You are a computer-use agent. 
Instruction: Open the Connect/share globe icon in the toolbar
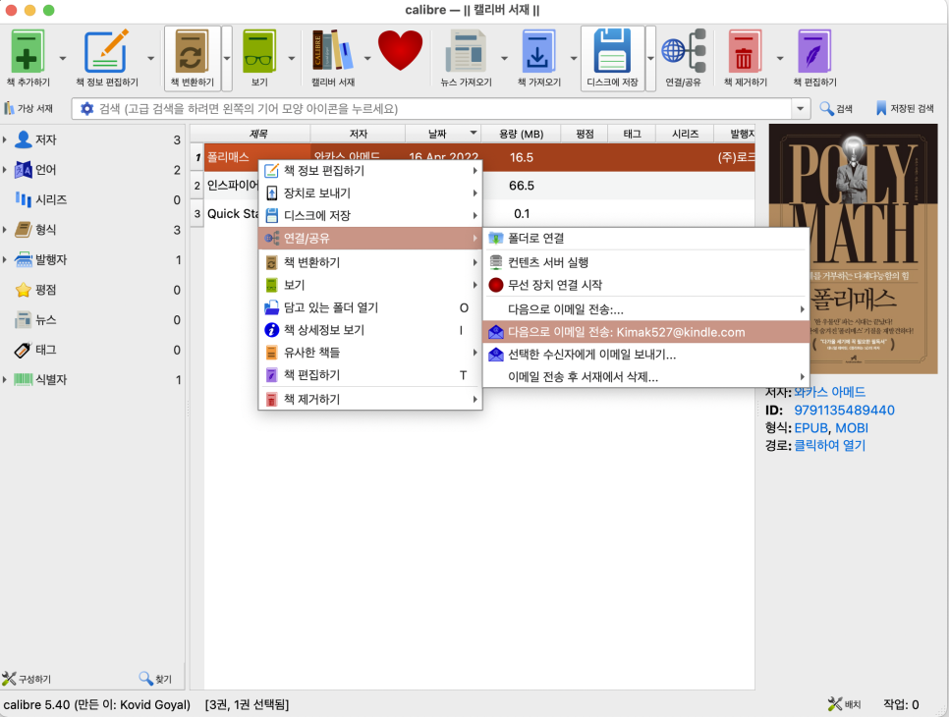coord(684,51)
